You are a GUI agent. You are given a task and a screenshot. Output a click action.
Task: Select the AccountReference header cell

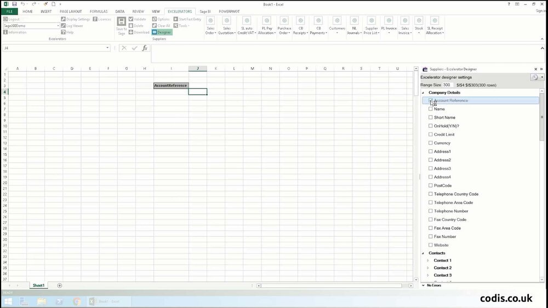pos(171,85)
